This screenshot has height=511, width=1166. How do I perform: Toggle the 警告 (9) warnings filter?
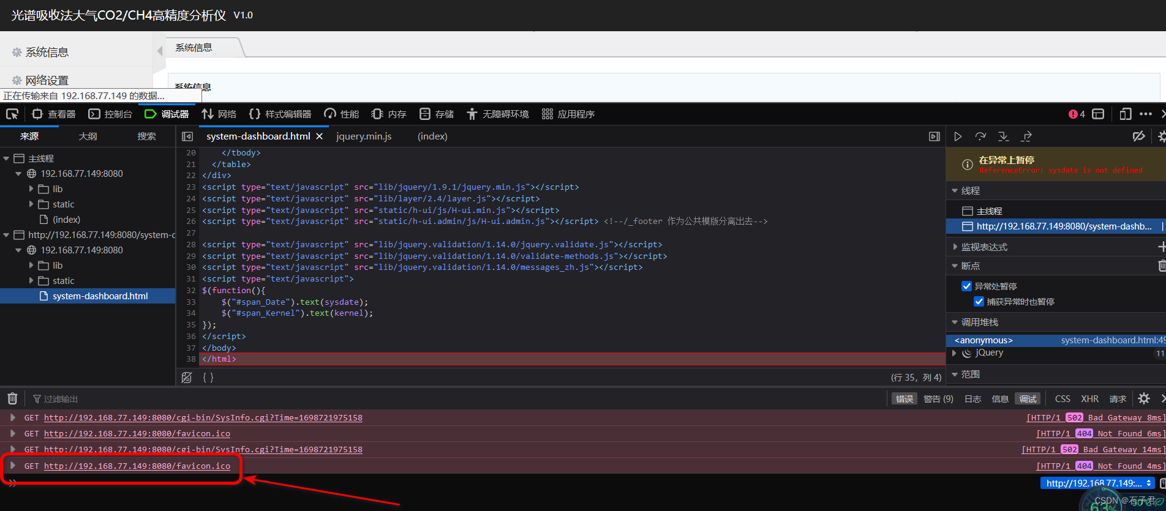click(x=939, y=399)
